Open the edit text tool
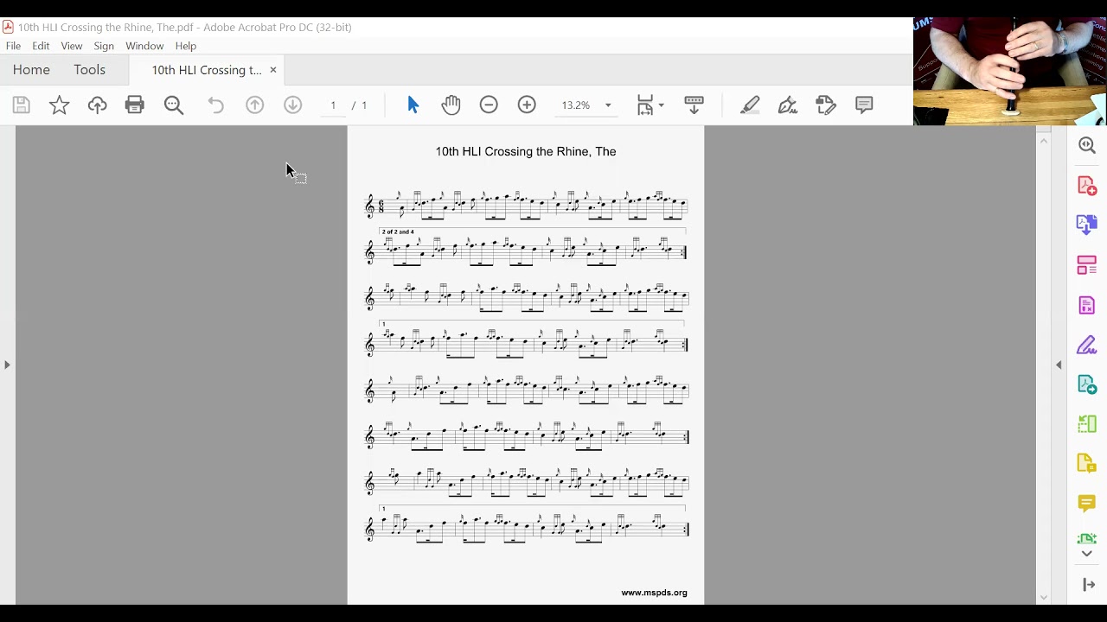1107x622 pixels. point(826,105)
